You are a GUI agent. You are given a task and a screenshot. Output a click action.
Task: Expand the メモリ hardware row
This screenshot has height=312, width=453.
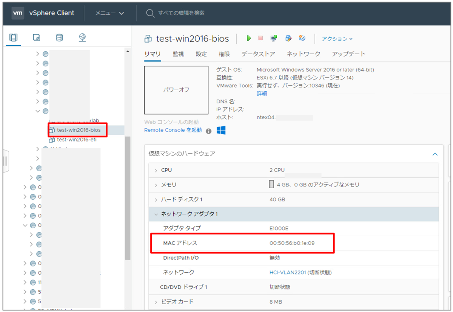coord(156,185)
